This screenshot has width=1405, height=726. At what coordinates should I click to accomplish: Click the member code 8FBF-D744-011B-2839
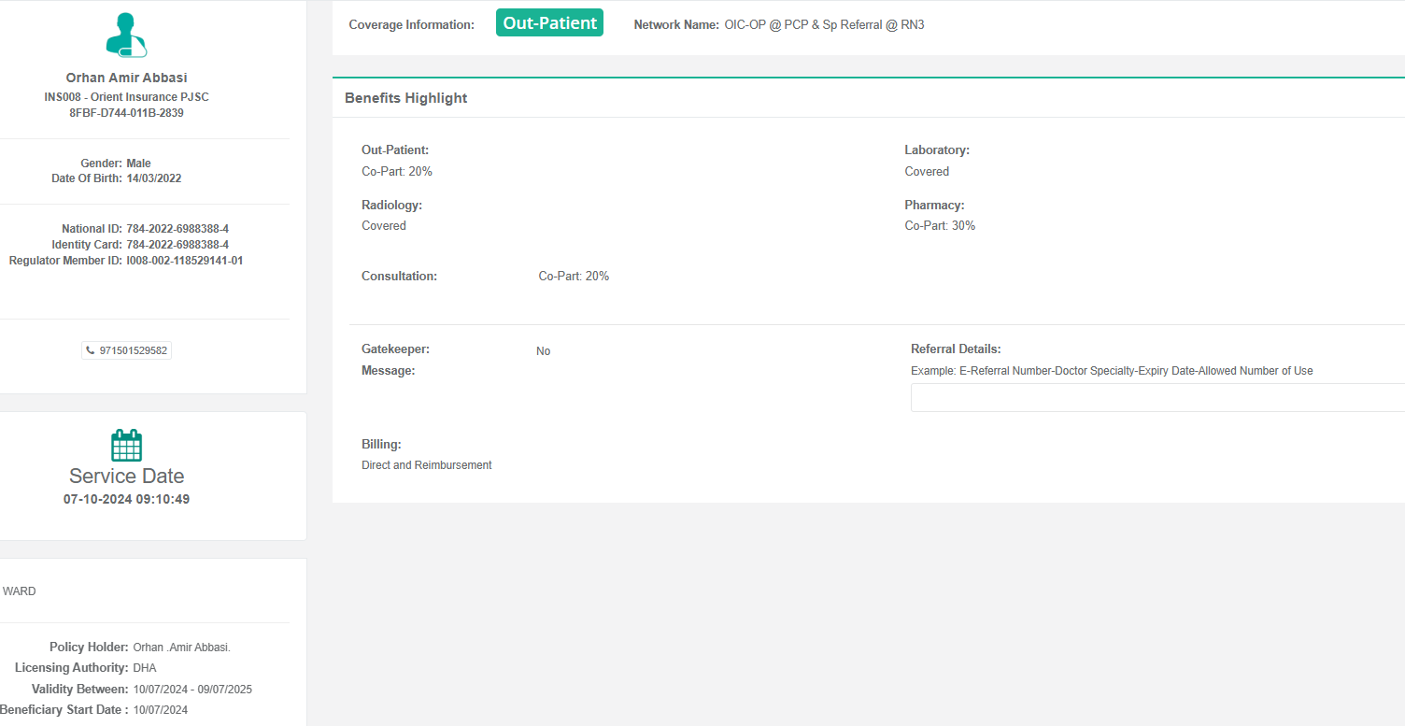coord(127,113)
